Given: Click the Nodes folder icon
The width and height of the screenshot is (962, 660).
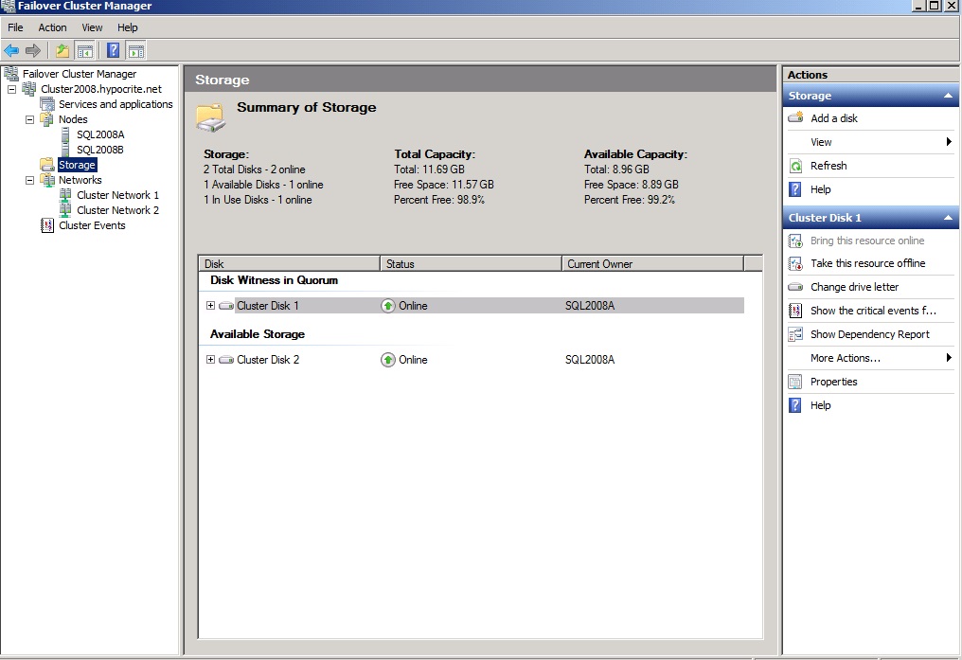Looking at the screenshot, I should 47,119.
